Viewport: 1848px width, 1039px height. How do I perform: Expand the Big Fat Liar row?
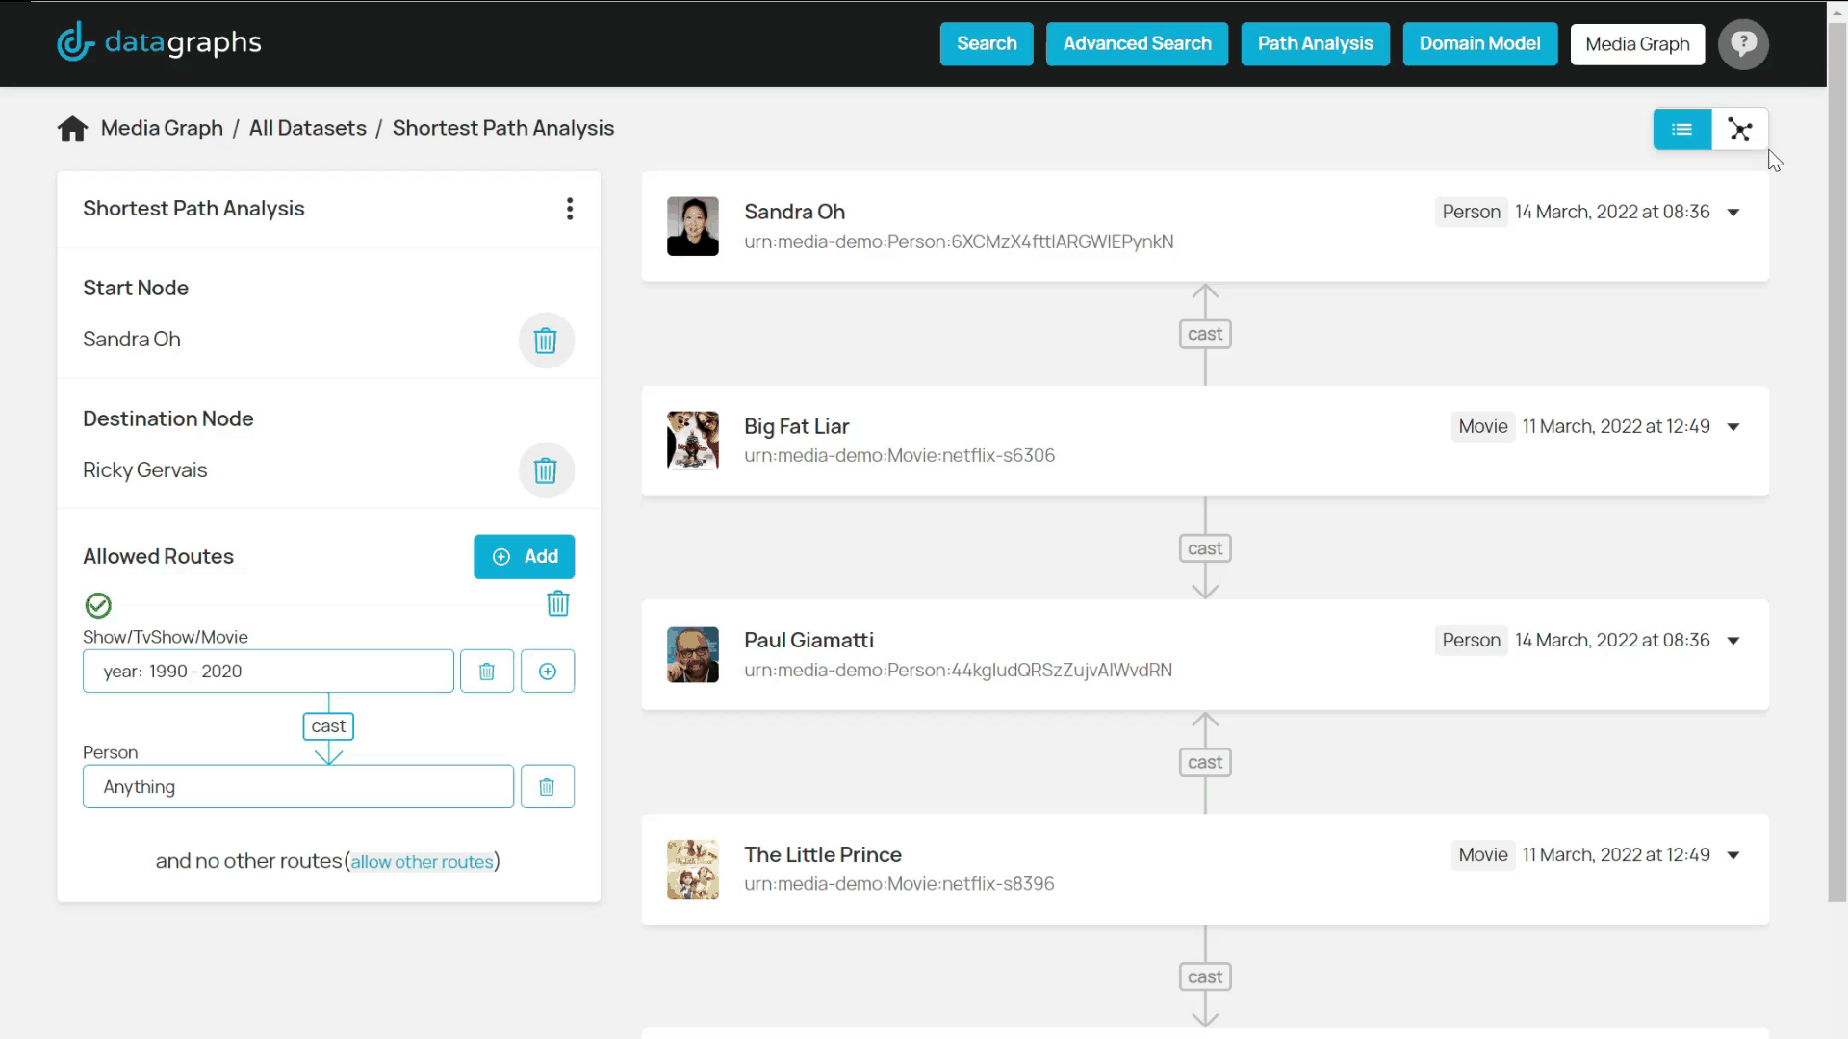(1733, 427)
